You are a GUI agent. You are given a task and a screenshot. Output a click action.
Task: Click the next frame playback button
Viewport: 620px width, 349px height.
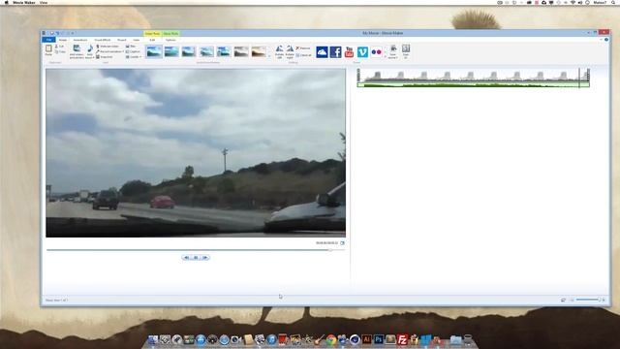[x=205, y=258]
